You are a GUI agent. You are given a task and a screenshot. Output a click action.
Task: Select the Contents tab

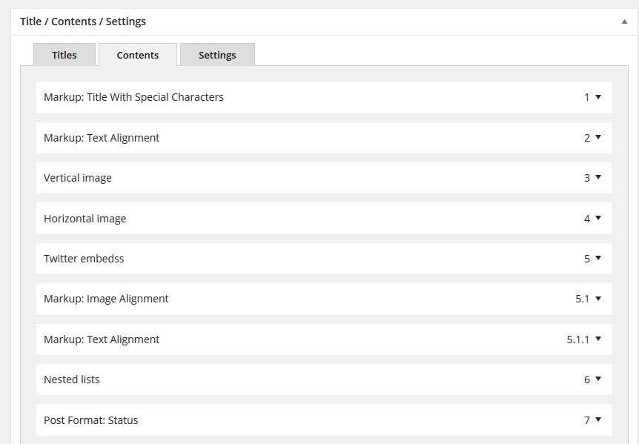(x=138, y=55)
